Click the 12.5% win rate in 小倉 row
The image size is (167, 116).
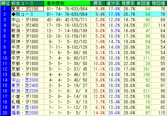coord(99,96)
